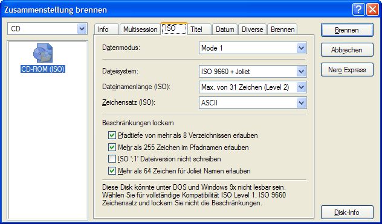Open Disk-Info
Screen dimensions: 382x224
[x=347, y=213]
